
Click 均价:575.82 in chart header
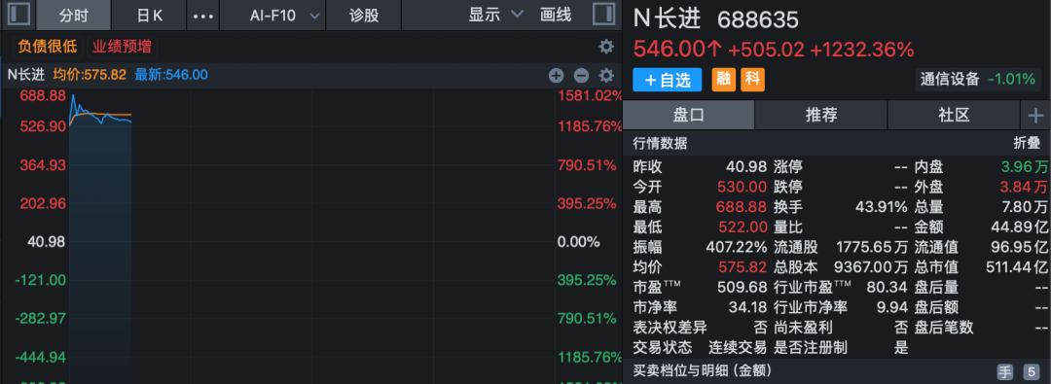90,75
